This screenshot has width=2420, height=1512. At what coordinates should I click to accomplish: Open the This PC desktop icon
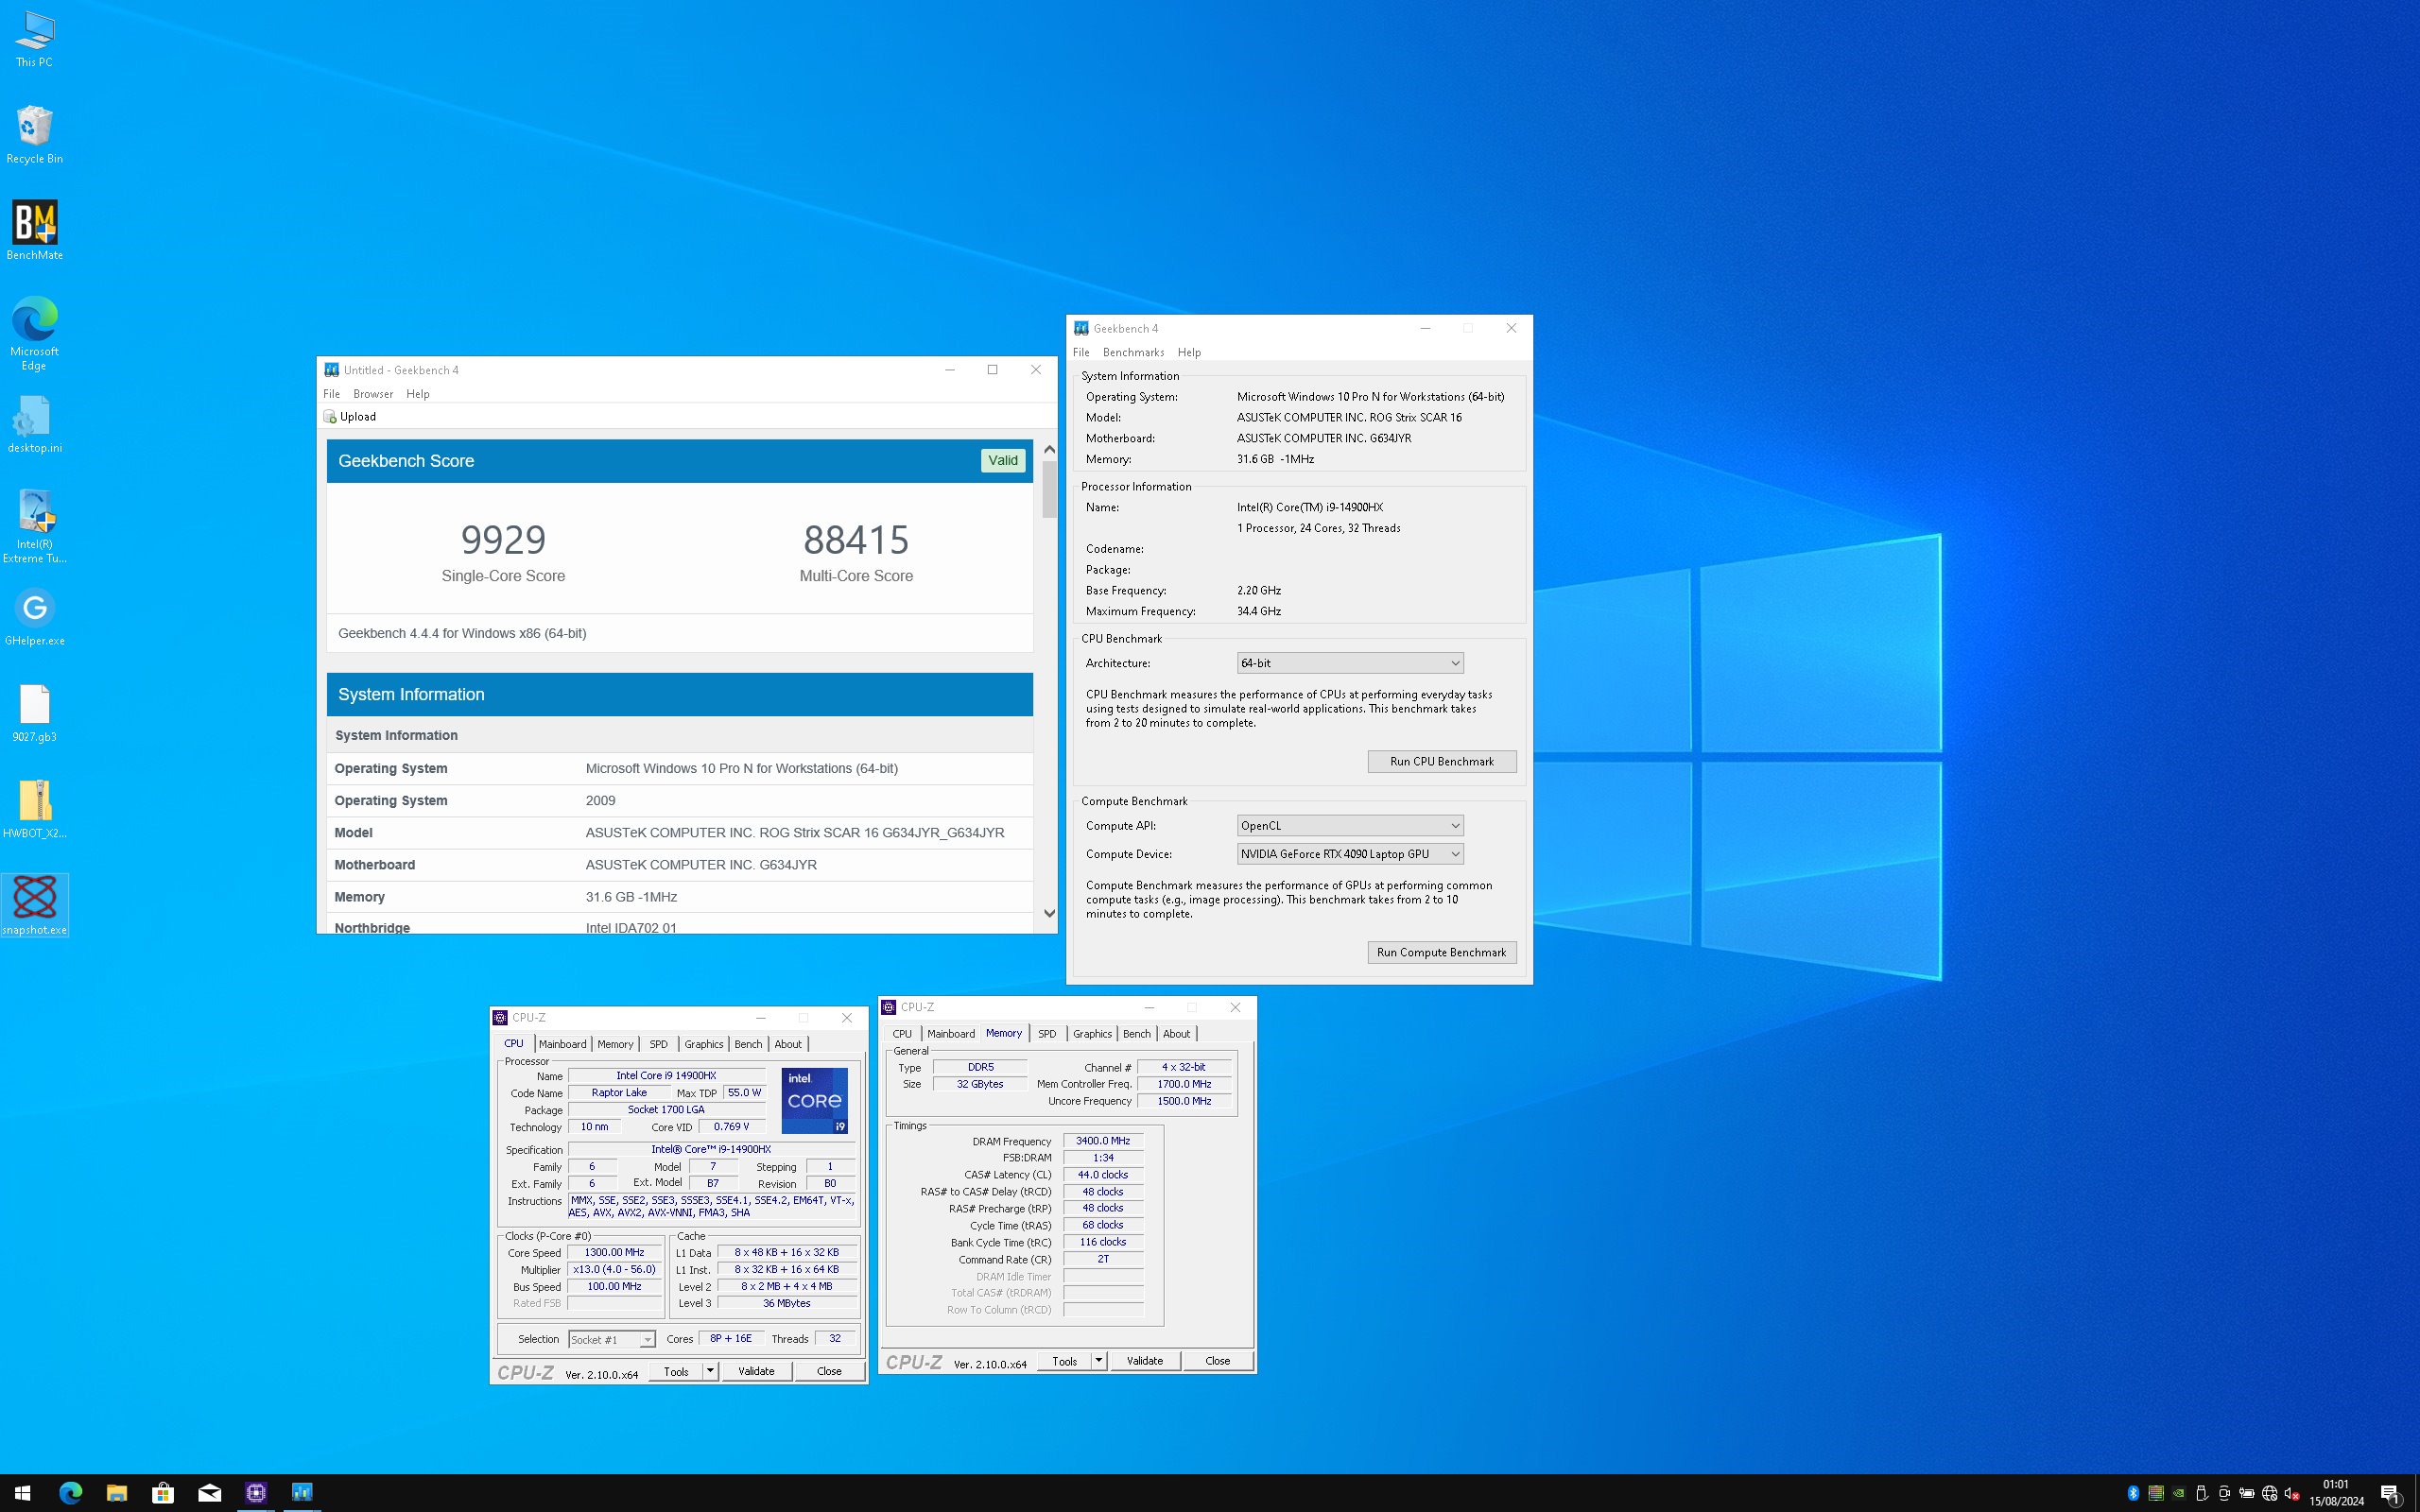tap(34, 39)
